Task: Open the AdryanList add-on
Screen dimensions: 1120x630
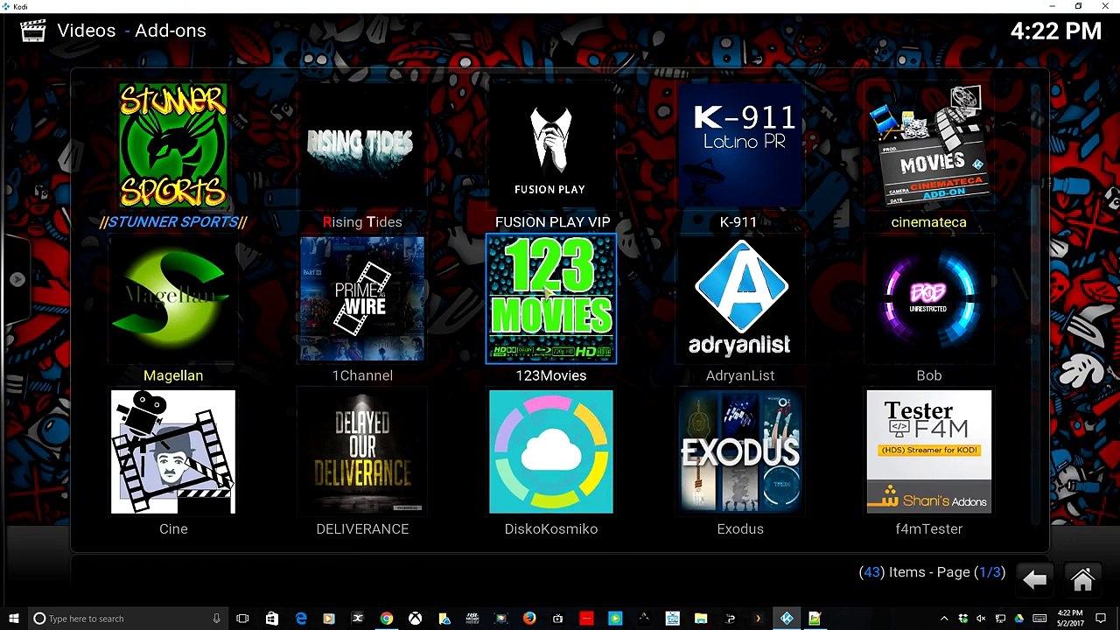Action: tap(740, 299)
